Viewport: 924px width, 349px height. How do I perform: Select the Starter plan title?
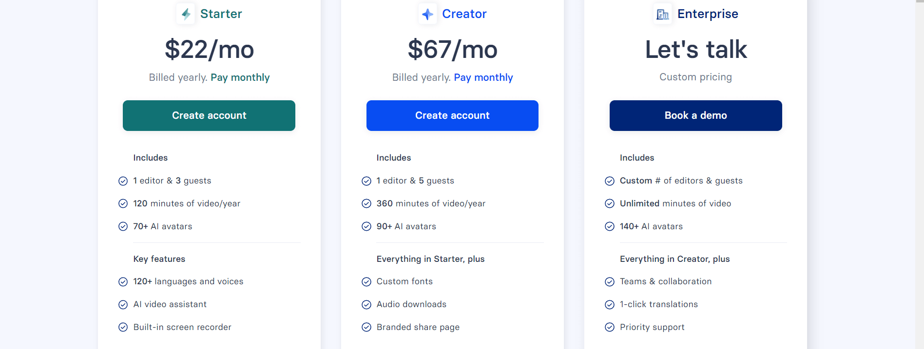tap(221, 14)
